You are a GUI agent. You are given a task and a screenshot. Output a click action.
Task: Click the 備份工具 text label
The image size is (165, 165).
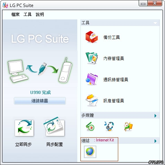point(112,37)
